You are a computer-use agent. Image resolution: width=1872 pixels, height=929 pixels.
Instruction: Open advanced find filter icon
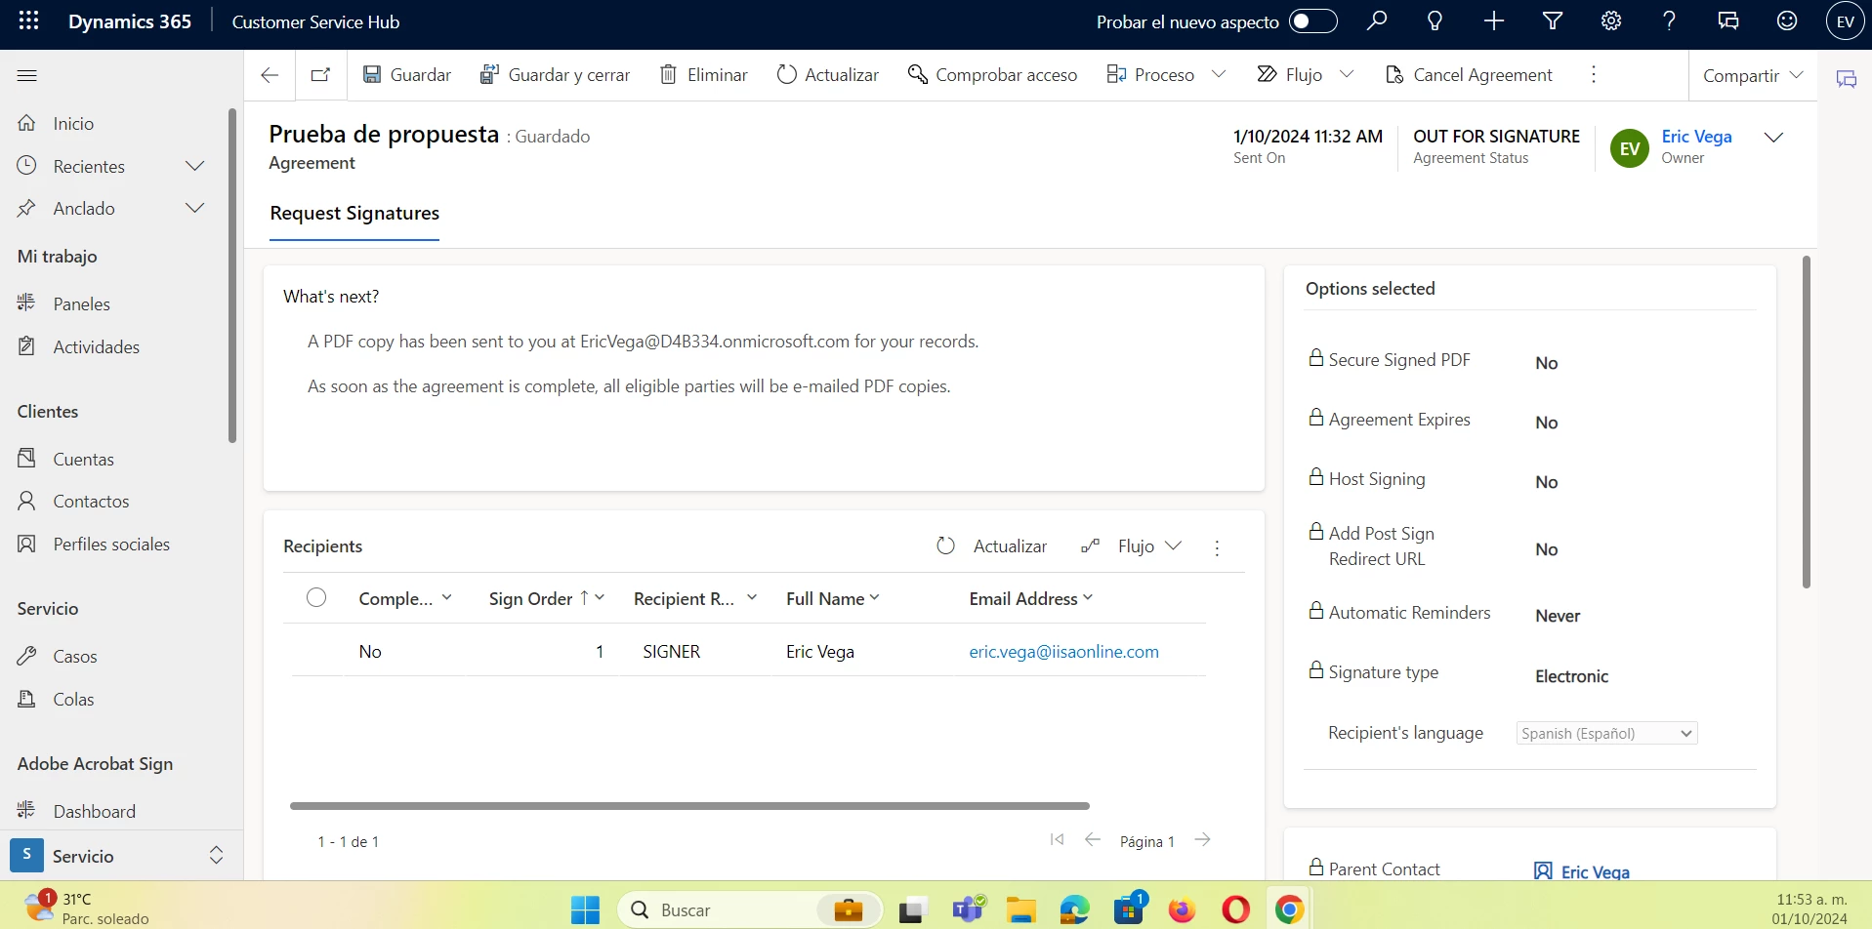[1552, 21]
